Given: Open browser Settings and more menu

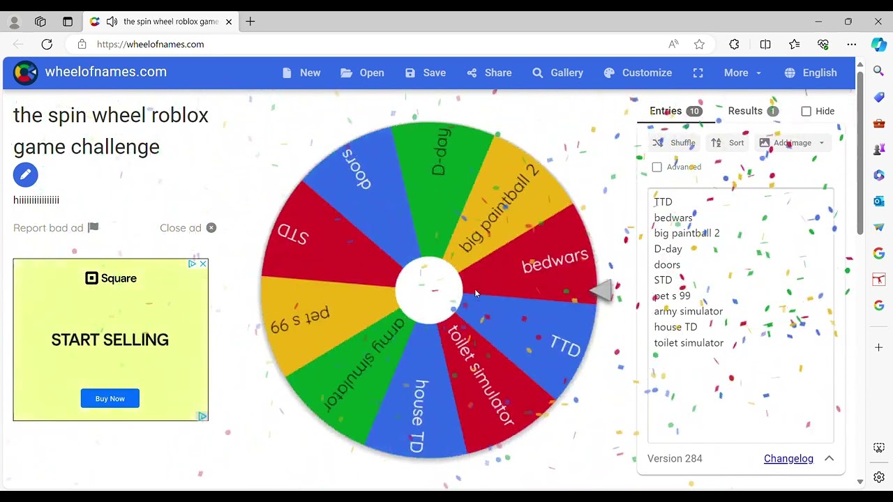Looking at the screenshot, I should coord(851,44).
